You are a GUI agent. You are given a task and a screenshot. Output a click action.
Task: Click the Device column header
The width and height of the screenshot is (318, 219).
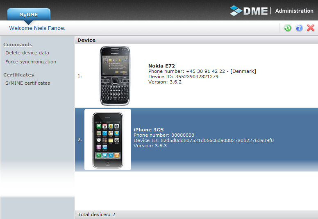[x=86, y=40]
